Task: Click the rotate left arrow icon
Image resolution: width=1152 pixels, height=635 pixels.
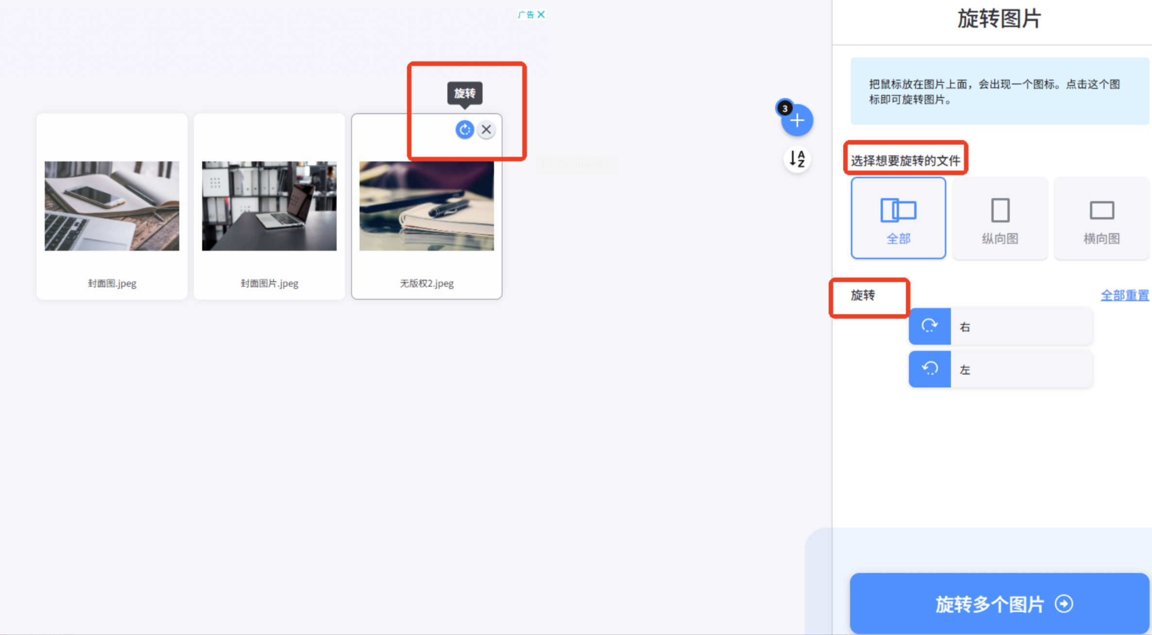Action: [929, 369]
